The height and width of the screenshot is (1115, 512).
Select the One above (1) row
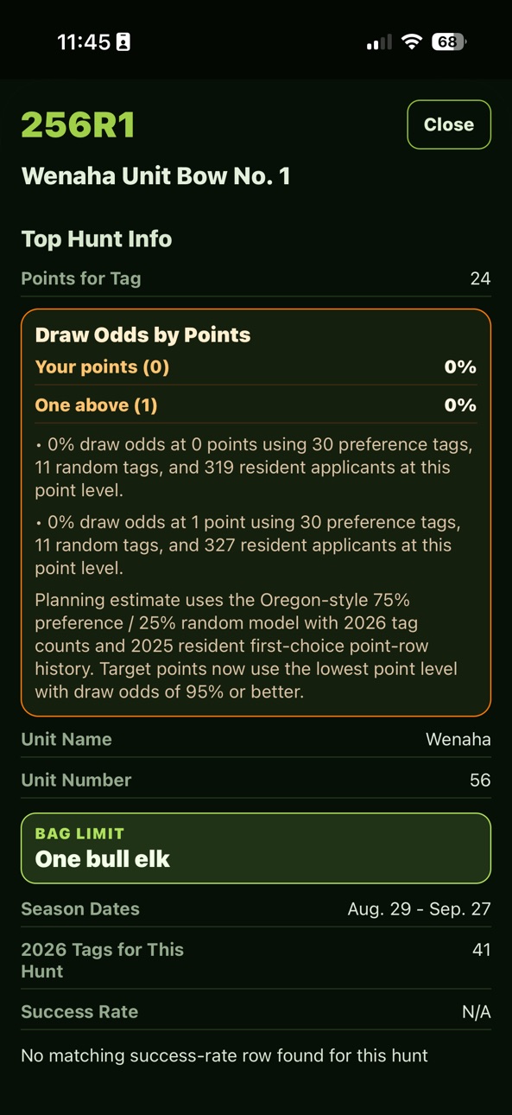click(x=256, y=405)
